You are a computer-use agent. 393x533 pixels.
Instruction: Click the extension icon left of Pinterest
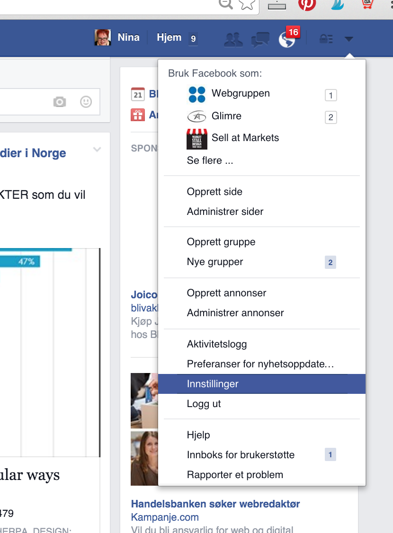coord(277,5)
